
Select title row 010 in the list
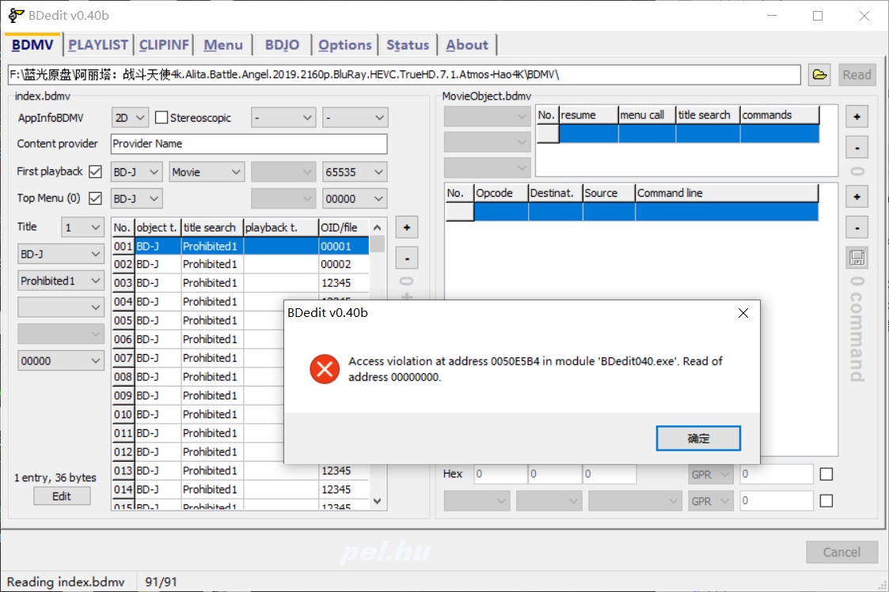click(x=197, y=414)
